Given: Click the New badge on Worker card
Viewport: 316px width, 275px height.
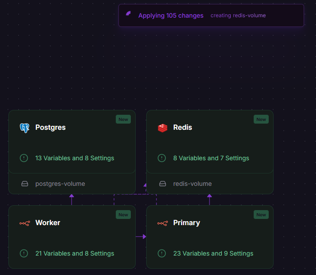Looking at the screenshot, I should pos(123,215).
